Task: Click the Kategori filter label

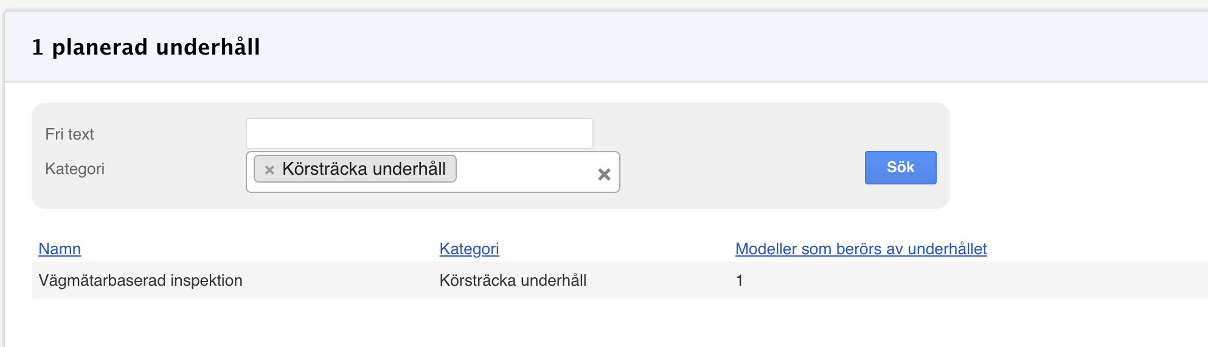Action: pos(75,169)
